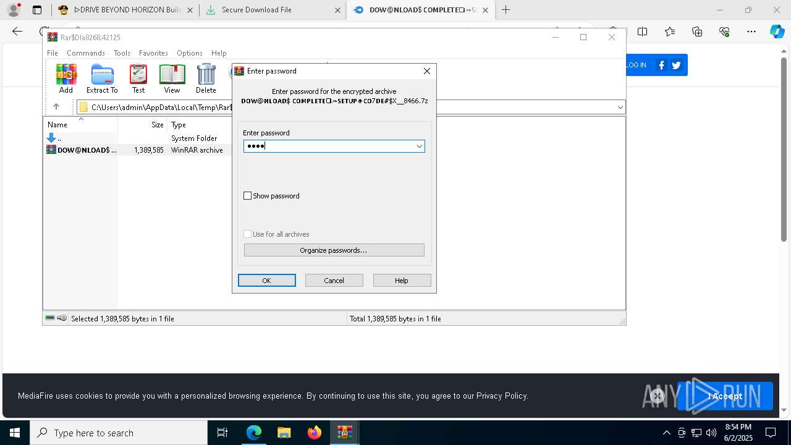Open the Edge Settings and more menu
This screenshot has height=445, width=791.
coord(751,32)
